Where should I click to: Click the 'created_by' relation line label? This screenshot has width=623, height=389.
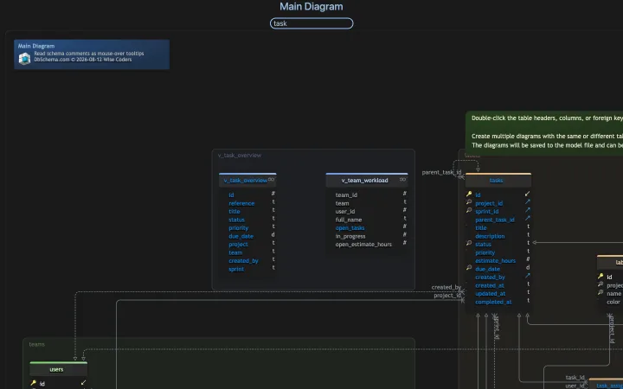click(x=446, y=287)
